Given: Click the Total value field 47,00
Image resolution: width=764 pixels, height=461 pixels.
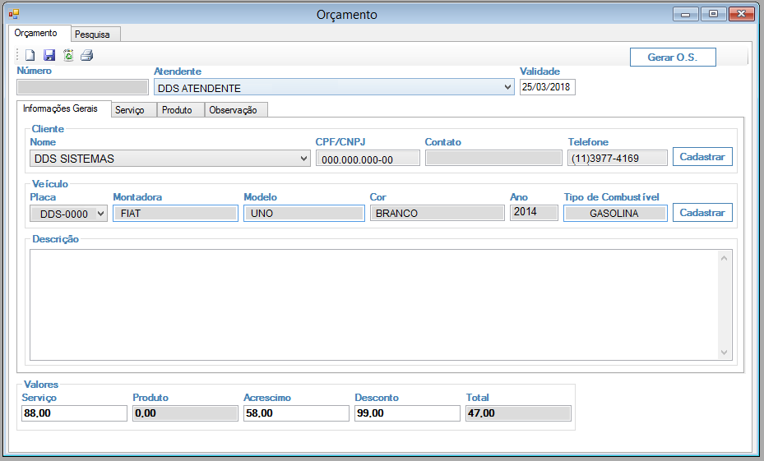Looking at the screenshot, I should pos(518,413).
